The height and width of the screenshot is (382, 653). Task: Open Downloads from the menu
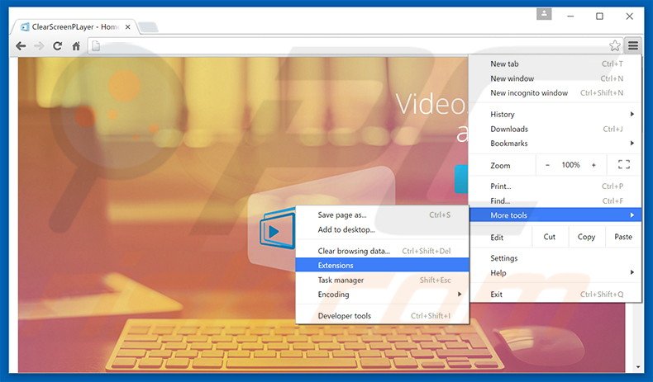[555, 129]
